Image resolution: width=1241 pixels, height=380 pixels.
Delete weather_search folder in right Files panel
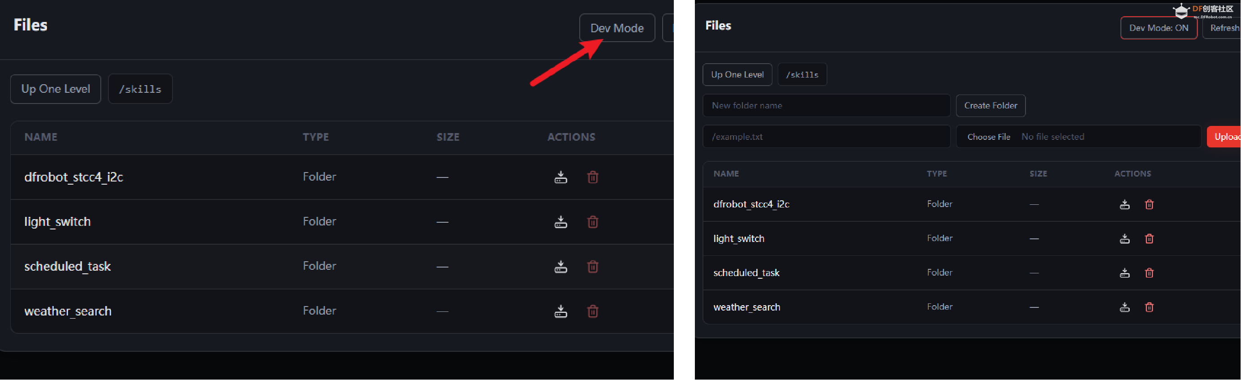point(1150,307)
